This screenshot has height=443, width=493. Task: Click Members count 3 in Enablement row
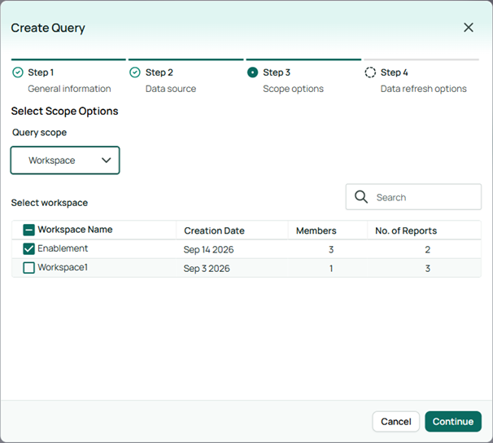click(331, 249)
